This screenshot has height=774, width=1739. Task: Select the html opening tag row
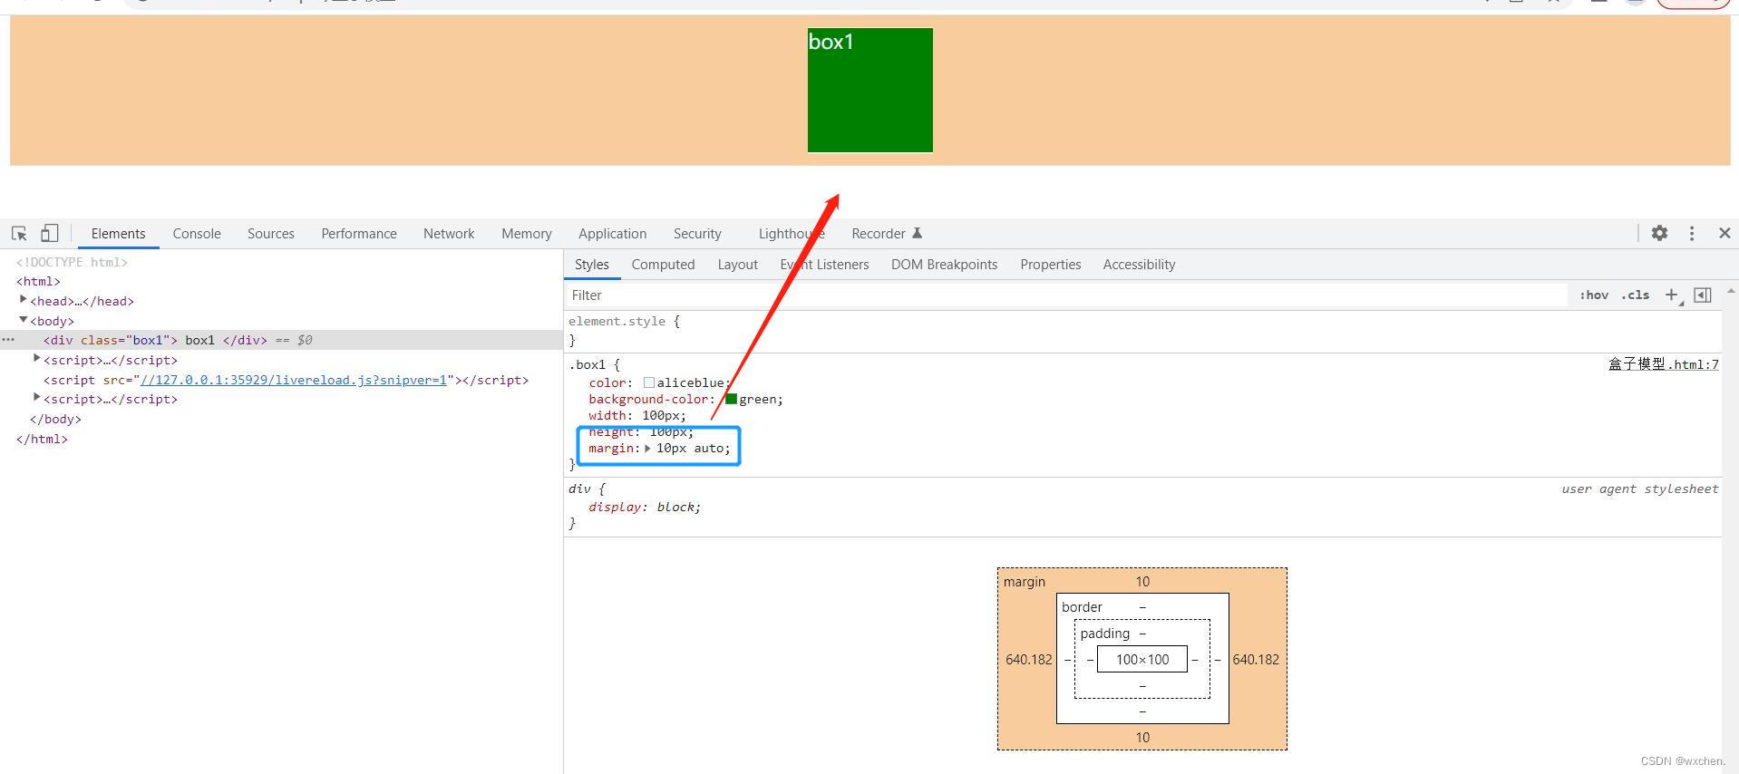(x=38, y=281)
